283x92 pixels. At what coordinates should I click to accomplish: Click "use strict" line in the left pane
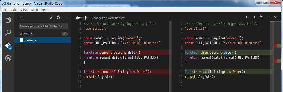click(x=95, y=28)
